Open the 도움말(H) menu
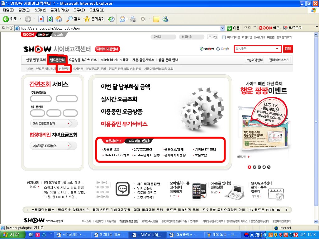Screen dimensions: 319x239 click(x=97, y=10)
